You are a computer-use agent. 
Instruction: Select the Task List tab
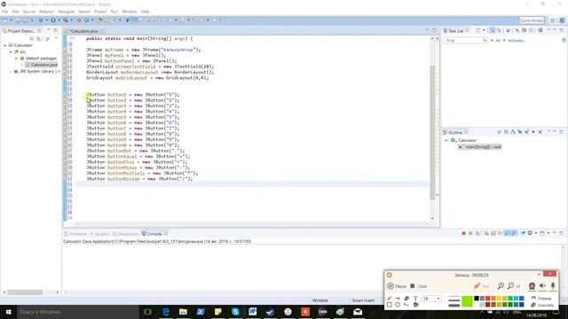coord(456,31)
